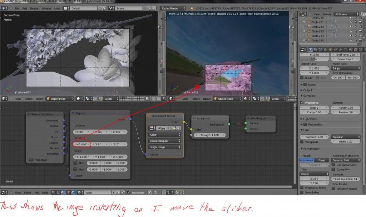The image size is (366, 217).
Task: Enable Cache BVH checkbox
Action: coord(333,170)
